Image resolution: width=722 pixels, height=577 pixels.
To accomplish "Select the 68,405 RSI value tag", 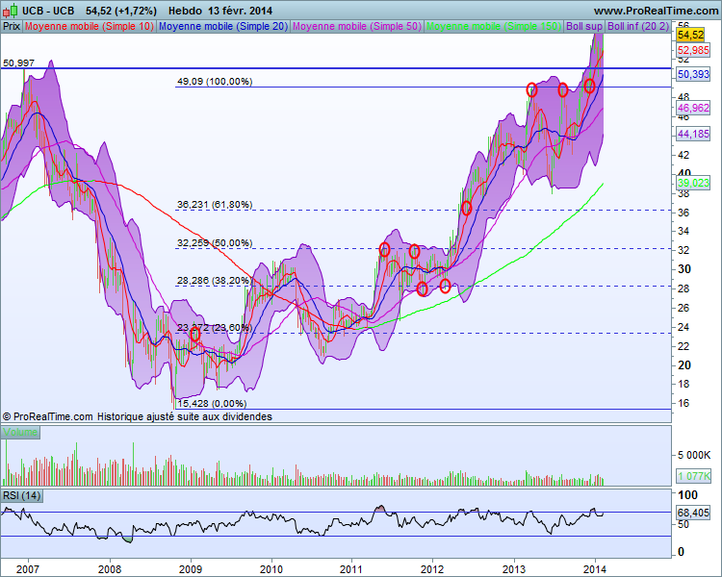I will click(693, 513).
